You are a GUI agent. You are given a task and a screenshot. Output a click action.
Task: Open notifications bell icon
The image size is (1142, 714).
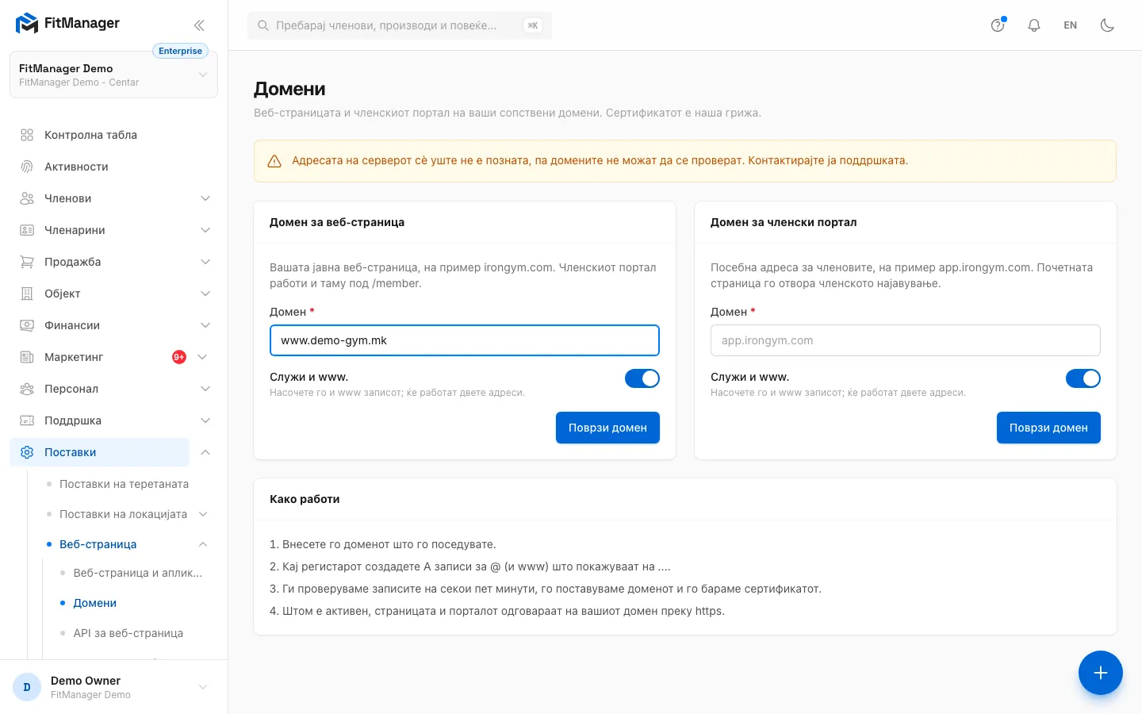1034,25
